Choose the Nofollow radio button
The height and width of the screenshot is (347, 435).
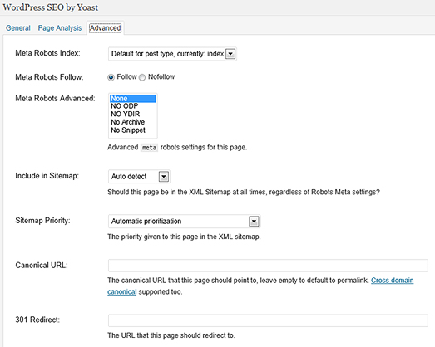(x=142, y=77)
